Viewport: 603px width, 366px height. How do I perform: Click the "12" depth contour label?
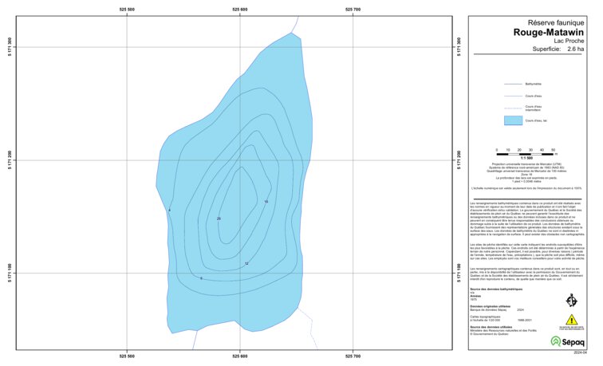pyautogui.click(x=246, y=264)
